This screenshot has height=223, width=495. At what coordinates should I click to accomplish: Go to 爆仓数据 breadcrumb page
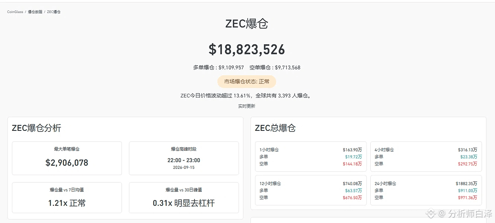point(35,12)
